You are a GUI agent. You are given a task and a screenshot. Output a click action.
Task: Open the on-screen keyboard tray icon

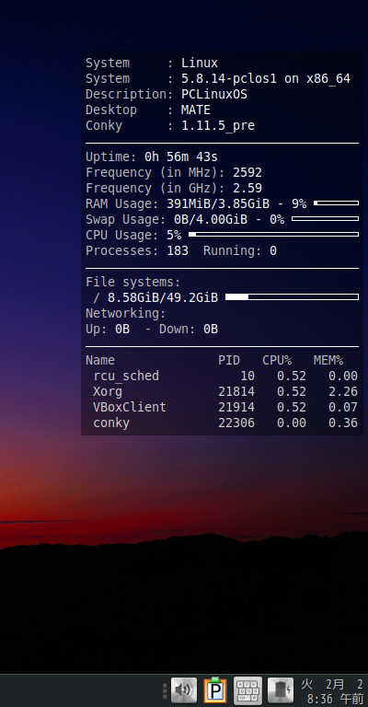(247, 690)
